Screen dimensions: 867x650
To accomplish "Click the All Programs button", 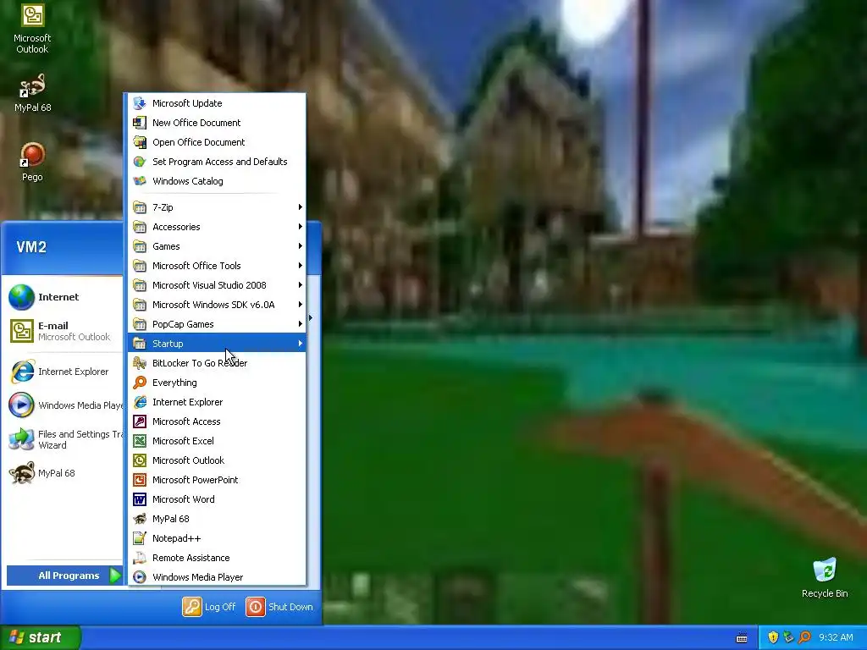I will (x=64, y=576).
